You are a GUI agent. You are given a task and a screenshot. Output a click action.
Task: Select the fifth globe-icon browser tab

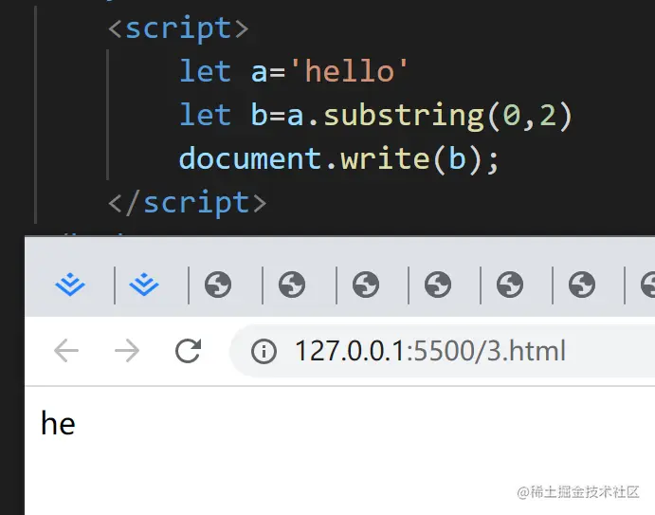[x=510, y=285]
